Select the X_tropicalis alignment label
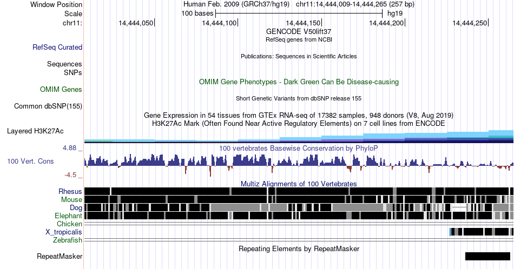Screen dimensions: 514x269 click(64, 232)
